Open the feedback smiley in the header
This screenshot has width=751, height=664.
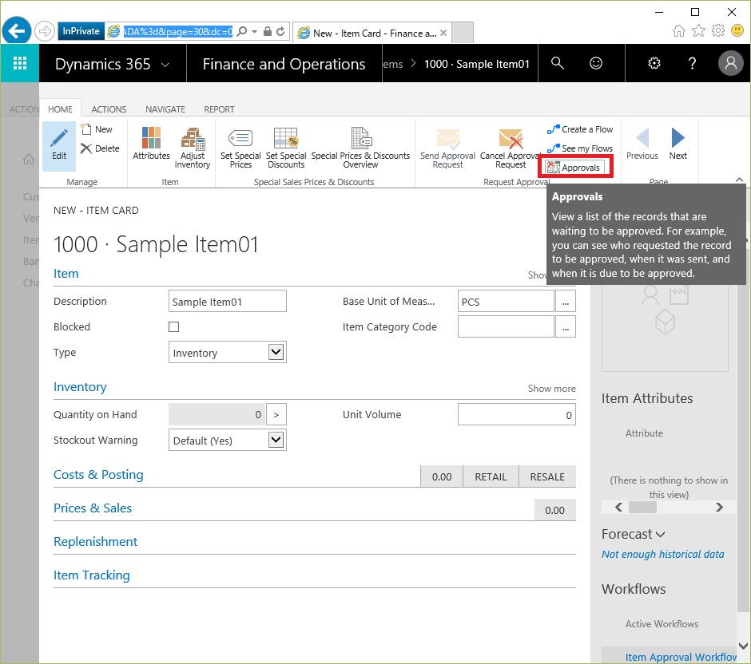pos(596,63)
